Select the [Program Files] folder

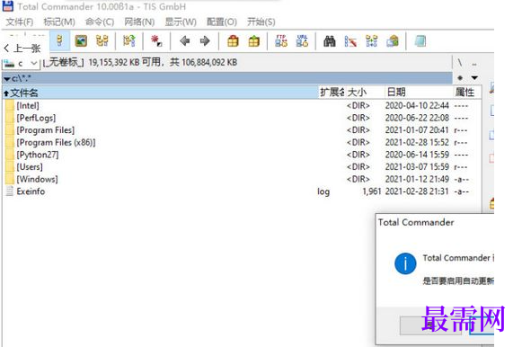click(x=46, y=130)
